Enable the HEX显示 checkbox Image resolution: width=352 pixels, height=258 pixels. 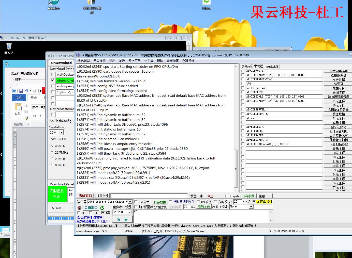click(x=136, y=202)
